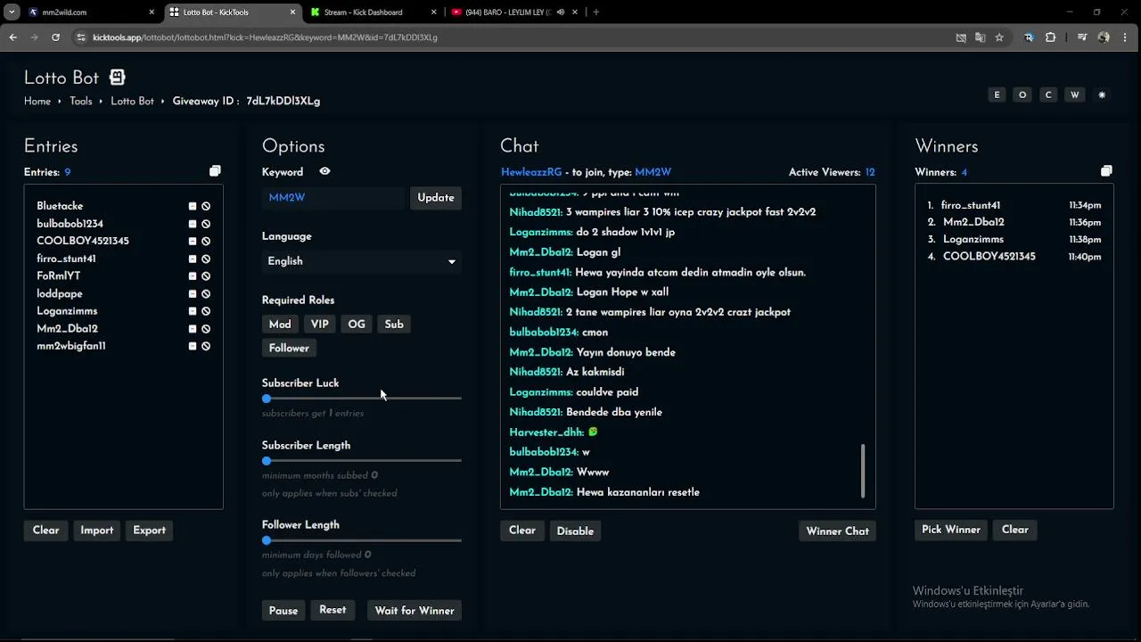Viewport: 1141px width, 642px height.
Task: Click the robot icon beside Lotto Bot title
Action: (118, 78)
